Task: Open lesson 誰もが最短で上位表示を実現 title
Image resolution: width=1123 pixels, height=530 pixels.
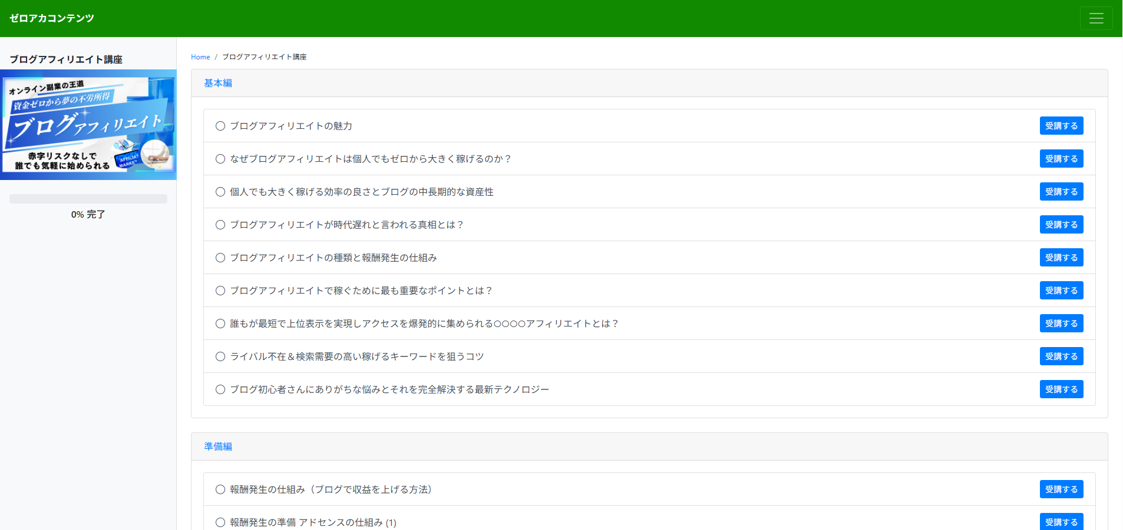Action: (x=424, y=323)
